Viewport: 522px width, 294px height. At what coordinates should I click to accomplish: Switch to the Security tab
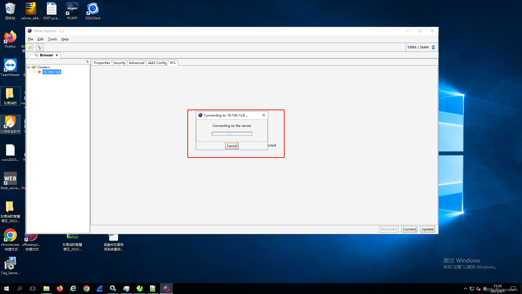tap(119, 63)
